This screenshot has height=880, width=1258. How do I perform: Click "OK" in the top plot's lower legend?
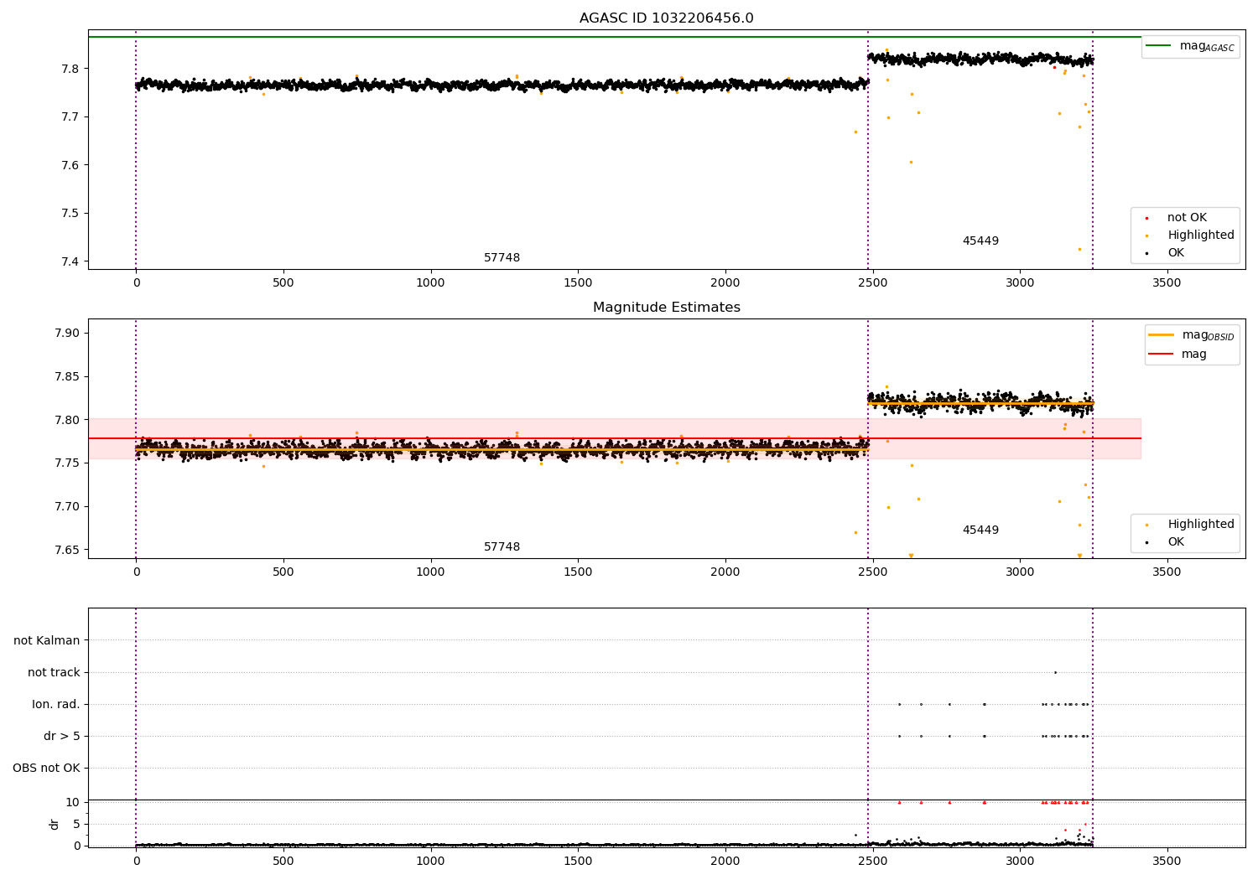point(1176,253)
